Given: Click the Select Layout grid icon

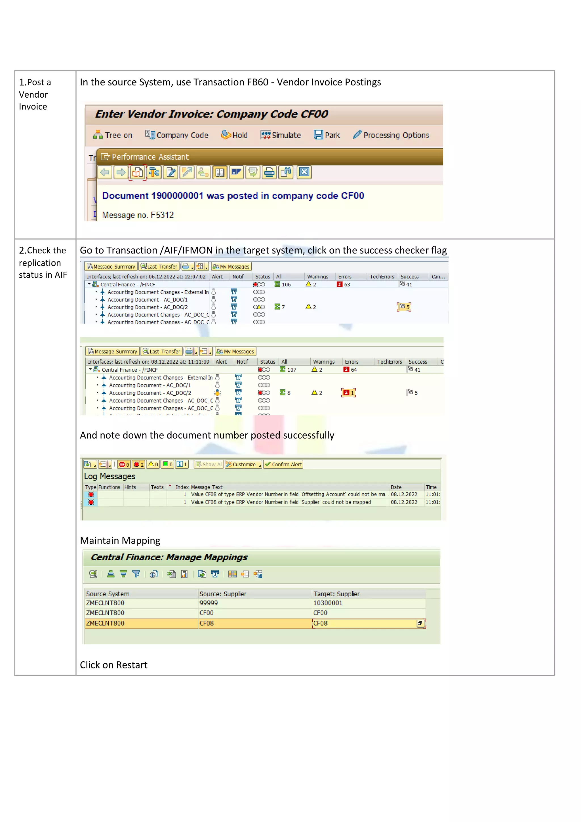Looking at the screenshot, I should [233, 574].
